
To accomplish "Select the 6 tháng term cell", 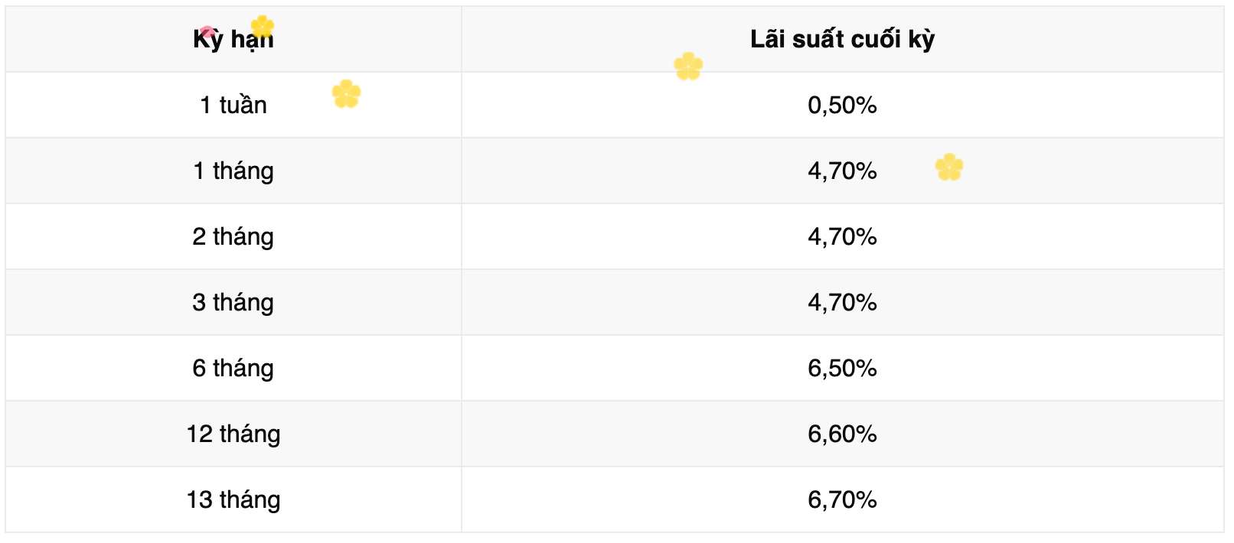I will [233, 368].
